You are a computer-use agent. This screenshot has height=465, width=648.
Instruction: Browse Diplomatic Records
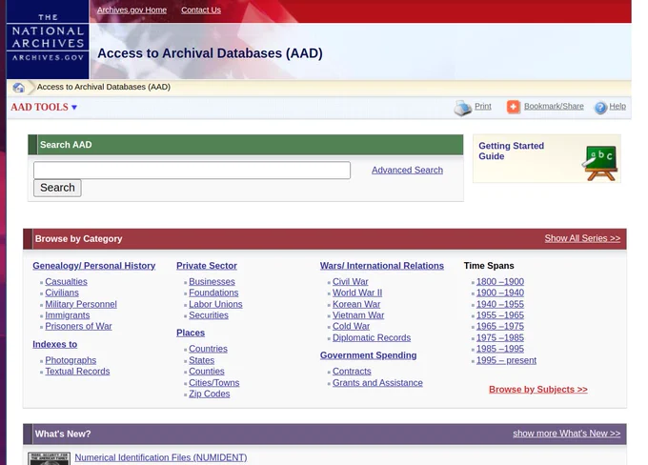point(372,337)
